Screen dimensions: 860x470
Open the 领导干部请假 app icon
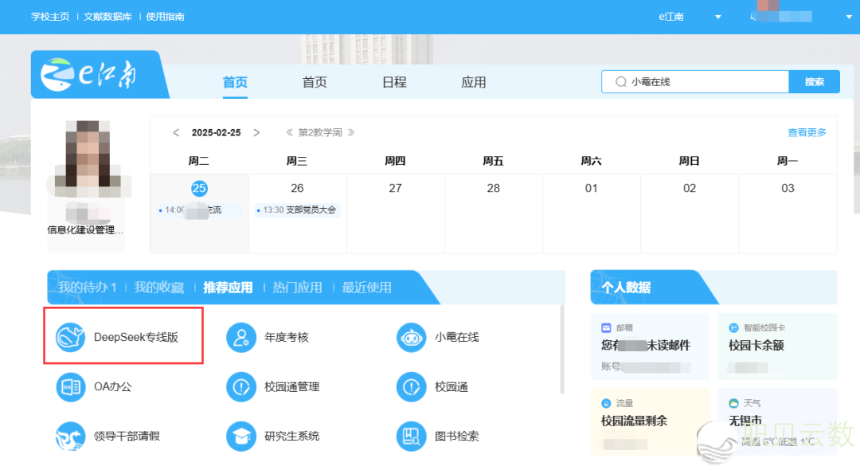coord(71,436)
